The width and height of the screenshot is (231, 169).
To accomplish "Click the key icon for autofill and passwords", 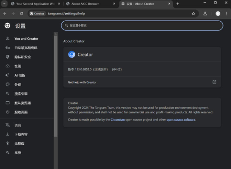I will 7,48.
